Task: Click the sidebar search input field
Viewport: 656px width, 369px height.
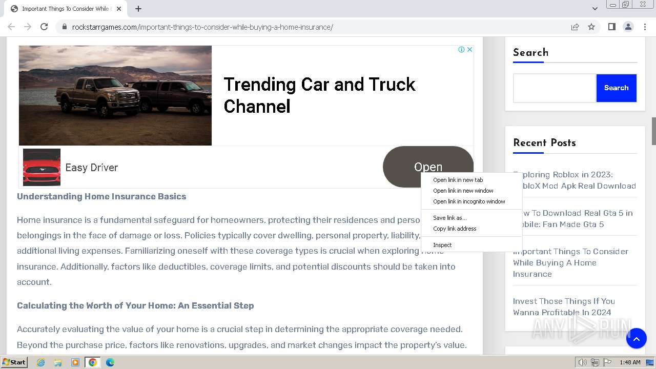Action: click(555, 88)
